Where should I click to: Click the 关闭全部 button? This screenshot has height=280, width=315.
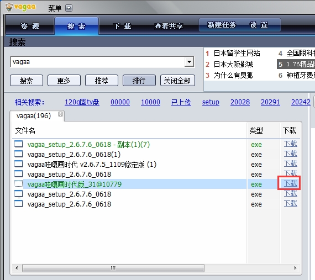click(177, 81)
